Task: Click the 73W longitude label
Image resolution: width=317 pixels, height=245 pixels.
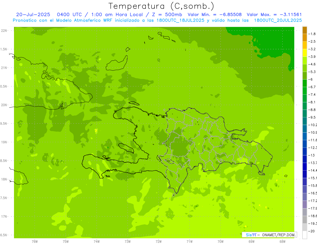Action: click(128, 242)
